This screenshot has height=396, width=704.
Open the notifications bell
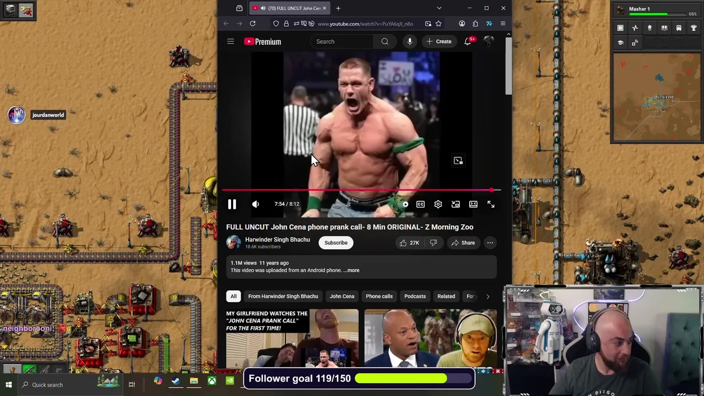[x=468, y=41]
